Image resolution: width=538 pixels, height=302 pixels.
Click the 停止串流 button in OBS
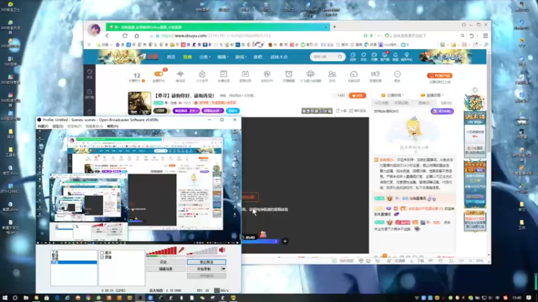[206, 262]
